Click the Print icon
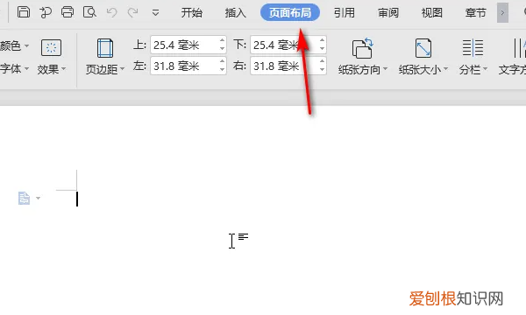The image size is (526, 315). 68,12
